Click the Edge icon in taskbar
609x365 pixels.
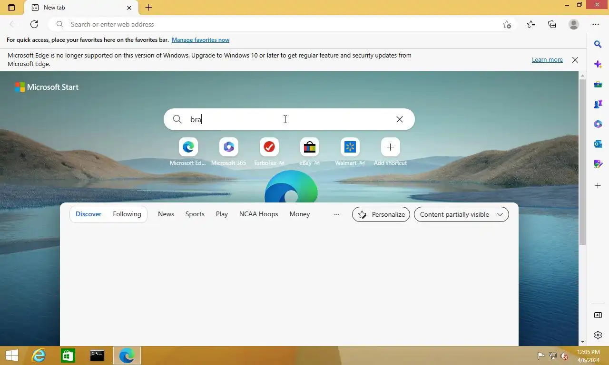click(x=127, y=355)
